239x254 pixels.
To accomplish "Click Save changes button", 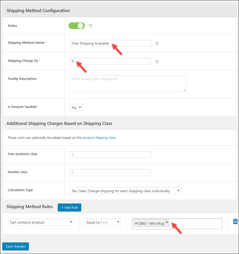I will 15,246.
